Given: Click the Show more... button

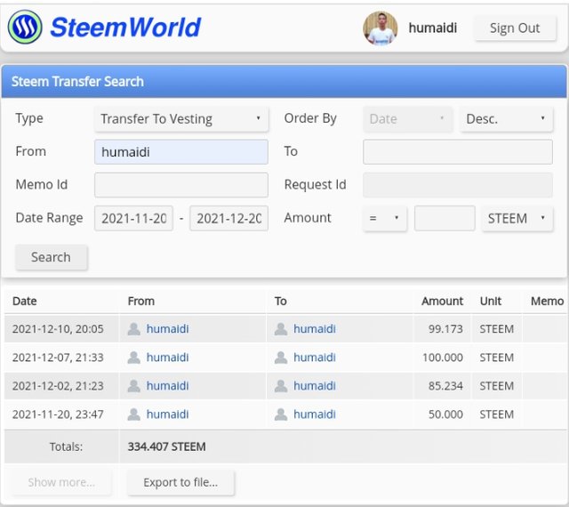Looking at the screenshot, I should click(x=61, y=482).
